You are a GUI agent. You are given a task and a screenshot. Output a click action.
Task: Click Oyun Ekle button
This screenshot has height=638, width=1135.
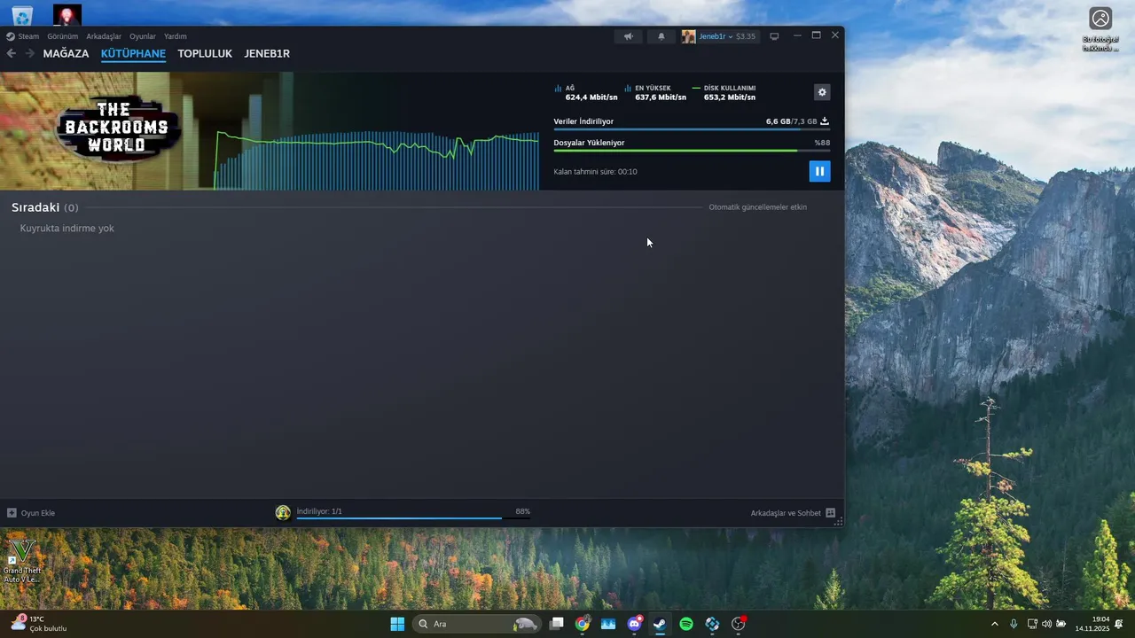(31, 513)
